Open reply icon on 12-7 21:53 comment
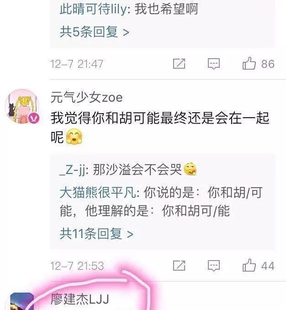 pyautogui.click(x=214, y=266)
